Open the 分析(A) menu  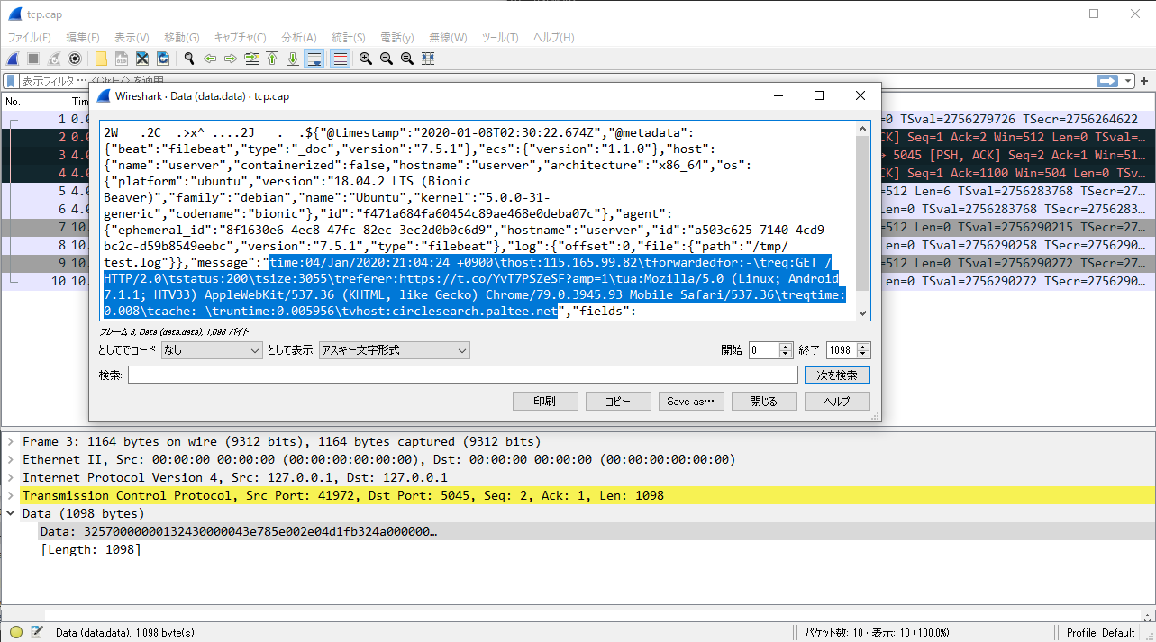(x=299, y=37)
